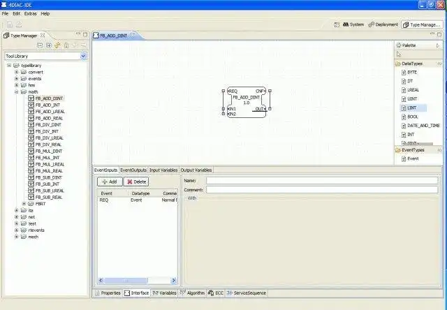Click the Comment input field
This screenshot has width=447, height=310.
[x=322, y=190]
